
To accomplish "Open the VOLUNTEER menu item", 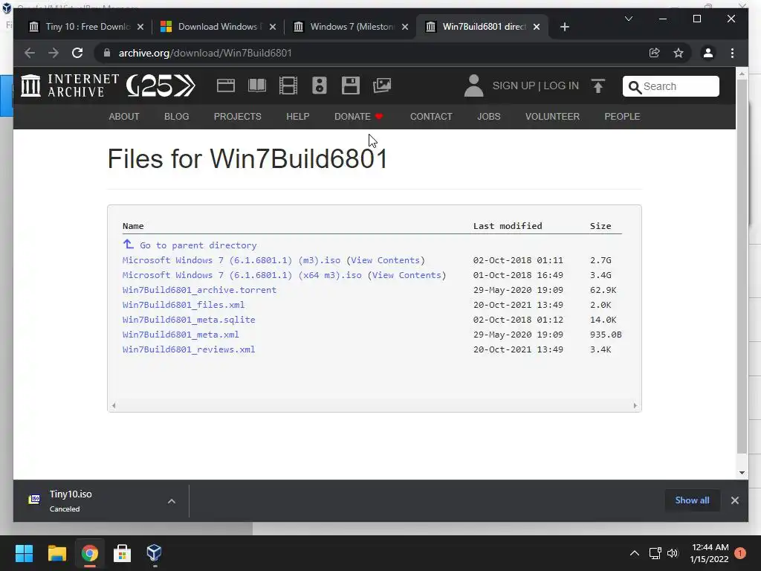I will pyautogui.click(x=552, y=117).
